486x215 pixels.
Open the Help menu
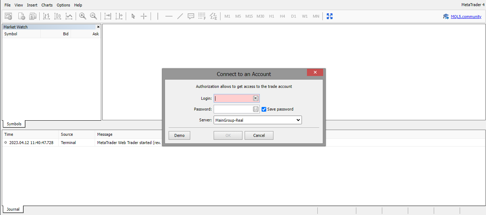78,5
